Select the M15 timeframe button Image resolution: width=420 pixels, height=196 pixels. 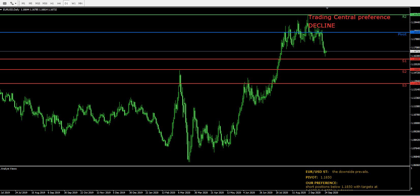tap(38, 3)
